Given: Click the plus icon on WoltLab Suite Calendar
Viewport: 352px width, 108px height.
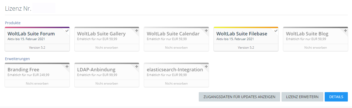Looking at the screenshot, I should [x=206, y=31].
